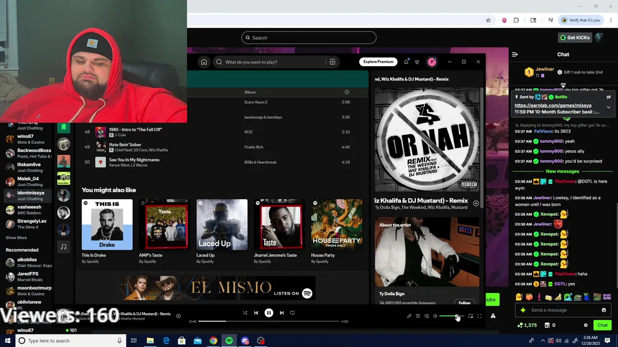
Task: Expand pinned message chevron
Action: point(608,107)
